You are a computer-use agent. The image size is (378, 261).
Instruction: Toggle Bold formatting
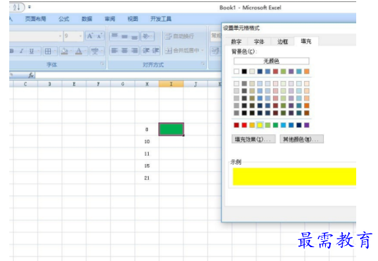(x=12, y=51)
